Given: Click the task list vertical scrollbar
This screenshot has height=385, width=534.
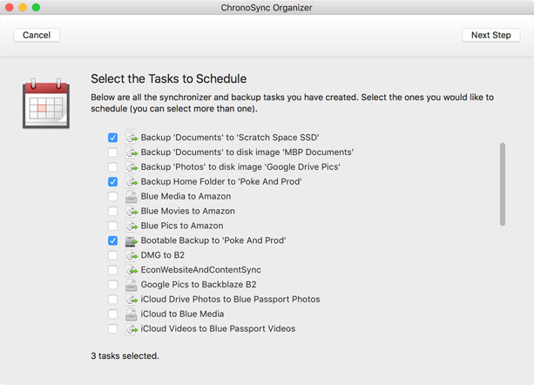Looking at the screenshot, I should (503, 184).
